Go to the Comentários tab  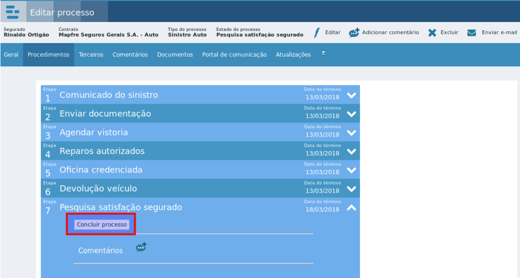[130, 55]
